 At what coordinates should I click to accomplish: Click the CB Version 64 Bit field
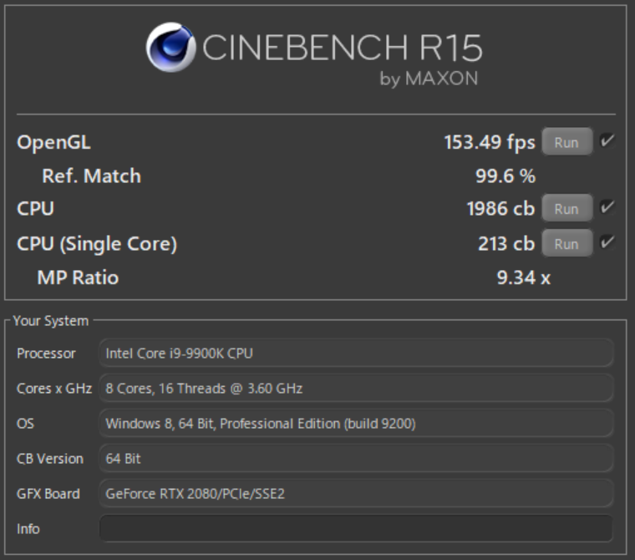tap(356, 459)
